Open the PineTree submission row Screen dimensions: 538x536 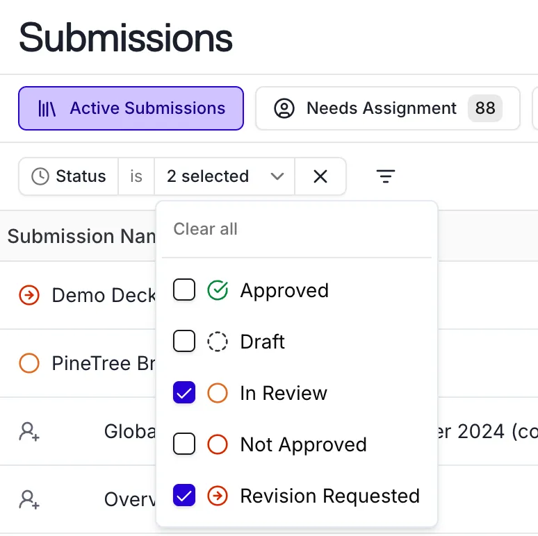pos(104,363)
